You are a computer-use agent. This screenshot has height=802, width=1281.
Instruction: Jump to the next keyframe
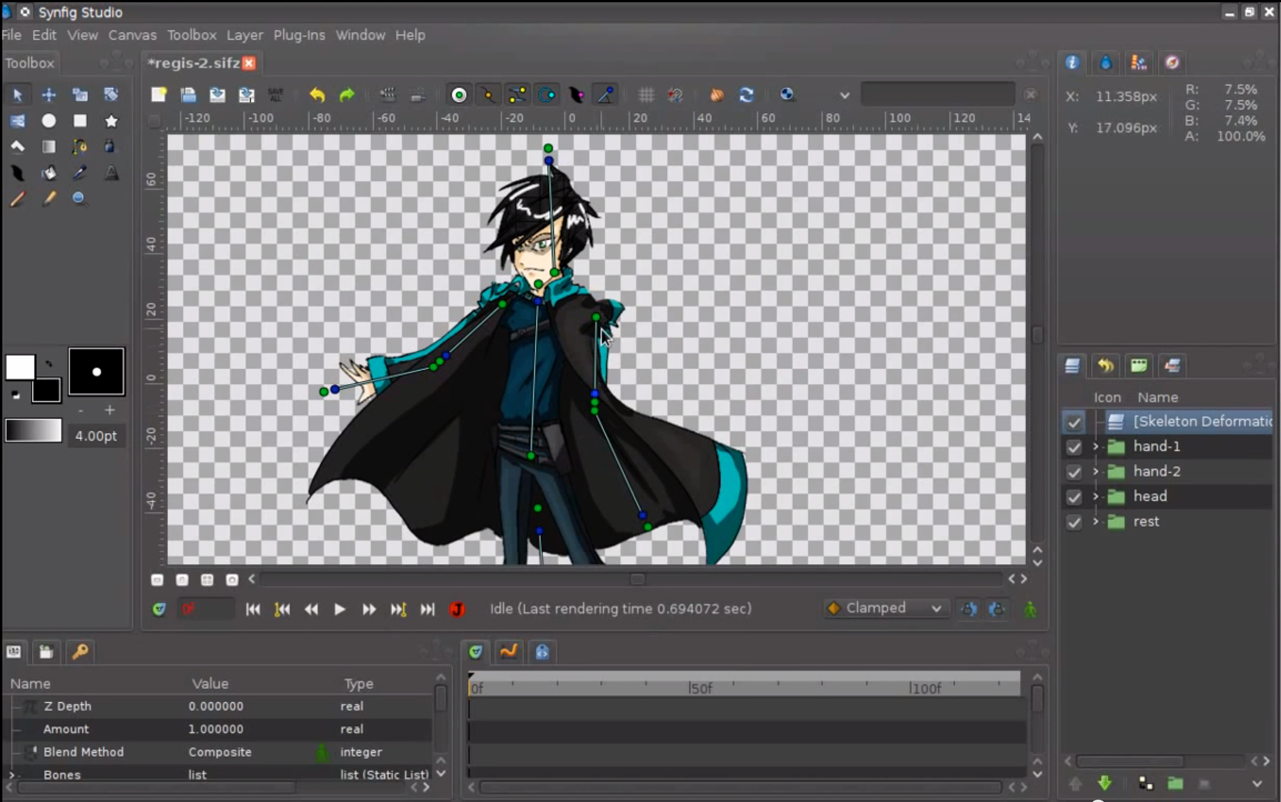pyautogui.click(x=398, y=609)
